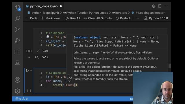Open the Extensions view
Image resolution: width=185 pixels, height=104 pixels.
(x=17, y=51)
